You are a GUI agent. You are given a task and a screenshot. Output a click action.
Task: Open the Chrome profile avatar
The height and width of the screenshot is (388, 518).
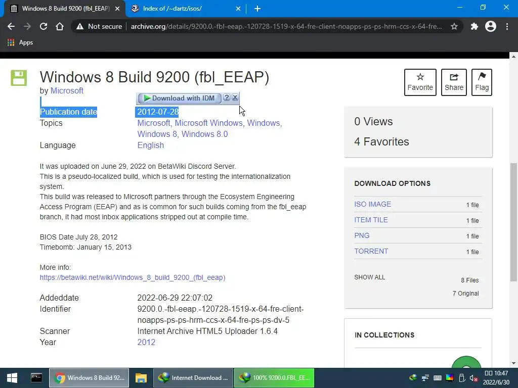point(491,26)
